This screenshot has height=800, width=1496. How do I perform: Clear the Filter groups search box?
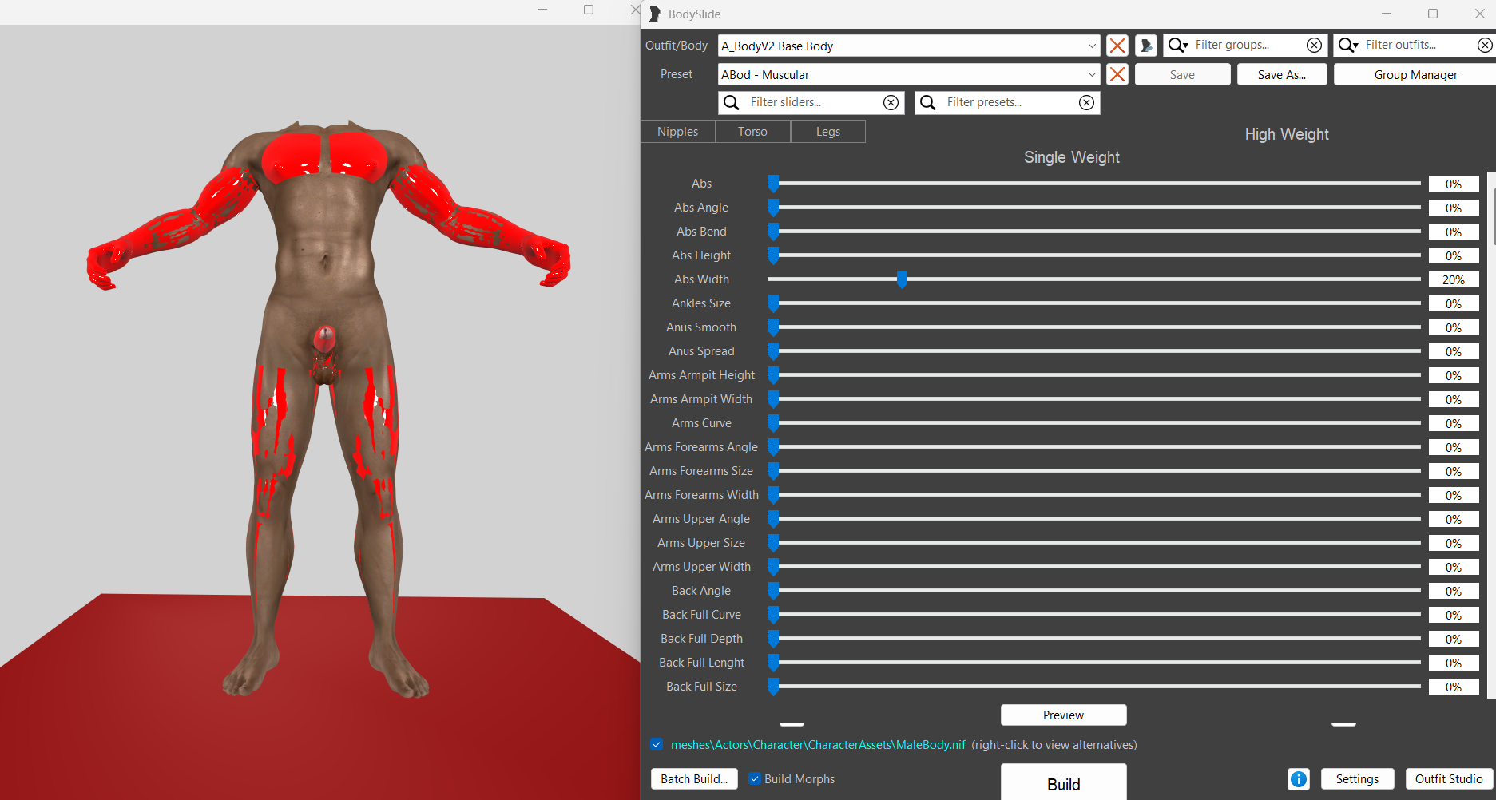[1314, 45]
